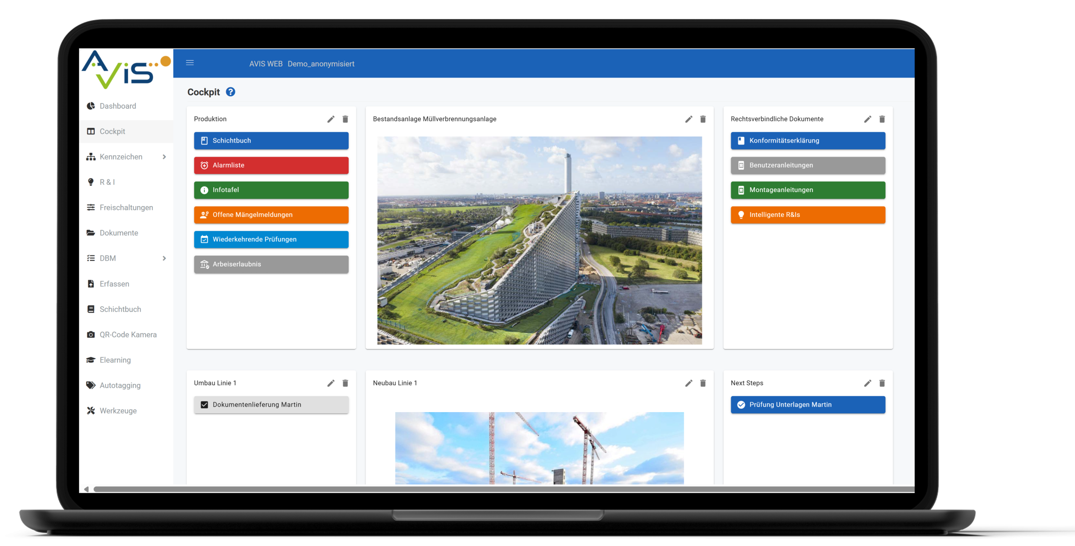This screenshot has height=546, width=1075.
Task: Open QR-Code Kamera sidebar item
Action: [128, 335]
